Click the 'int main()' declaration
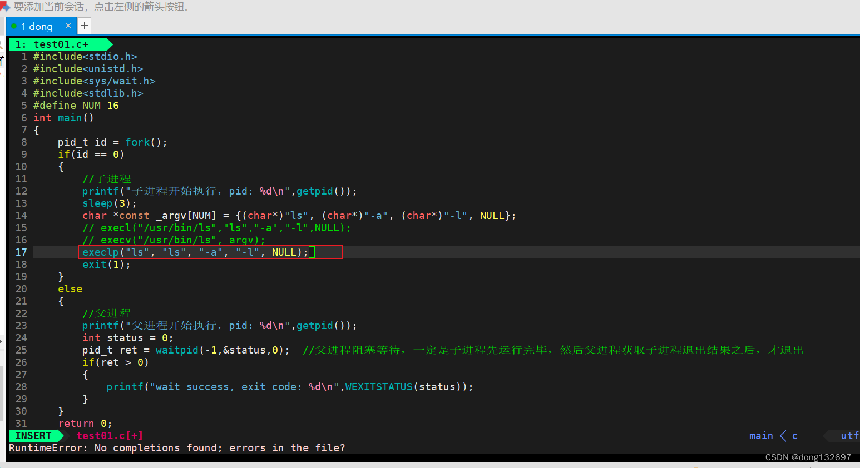This screenshot has width=860, height=468. pos(64,118)
